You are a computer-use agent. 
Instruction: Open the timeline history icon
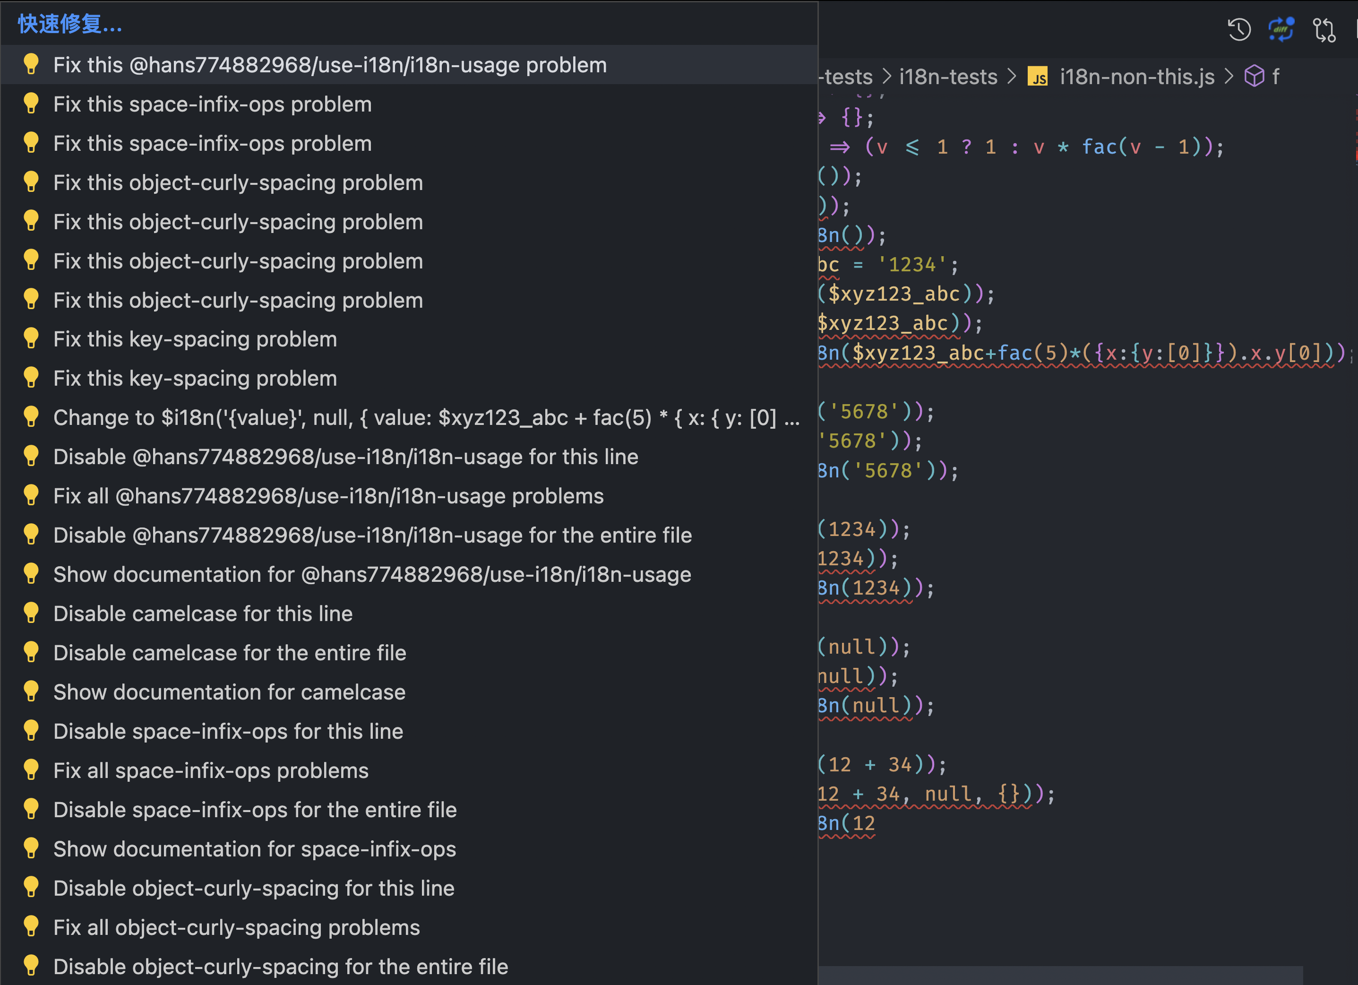point(1239,29)
